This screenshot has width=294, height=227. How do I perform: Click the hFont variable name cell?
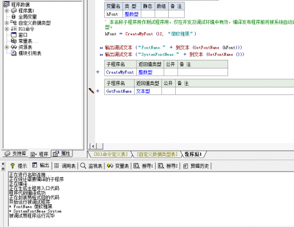point(113,14)
